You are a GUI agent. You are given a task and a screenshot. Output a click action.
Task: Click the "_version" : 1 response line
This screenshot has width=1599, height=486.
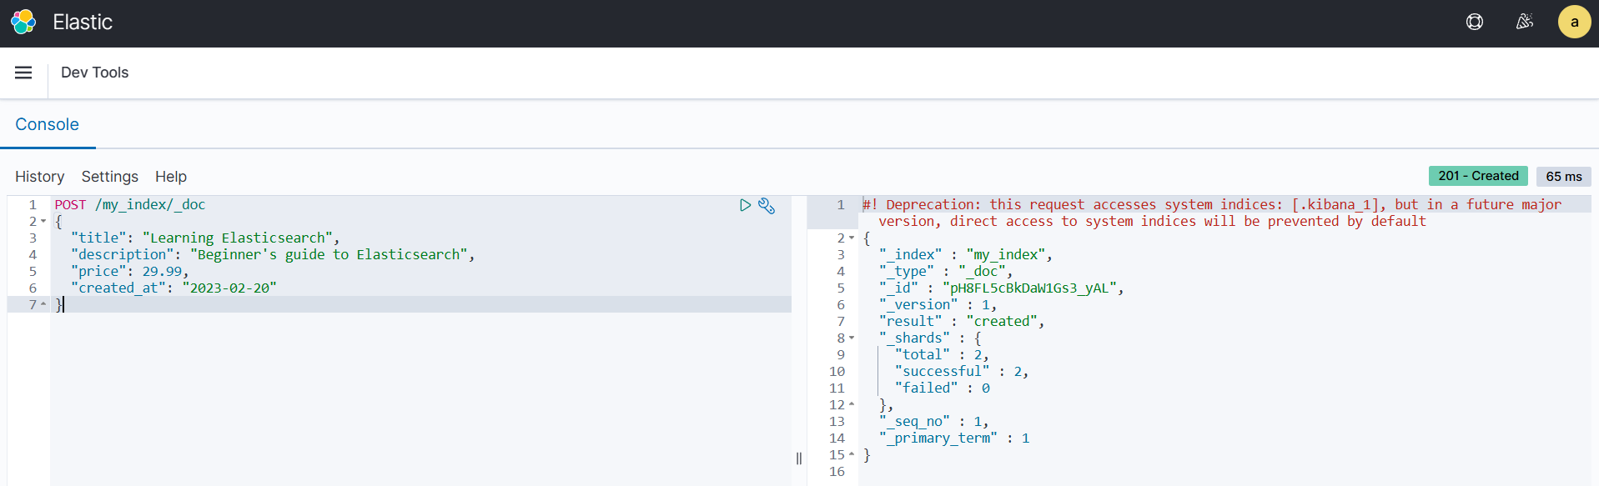point(938,305)
